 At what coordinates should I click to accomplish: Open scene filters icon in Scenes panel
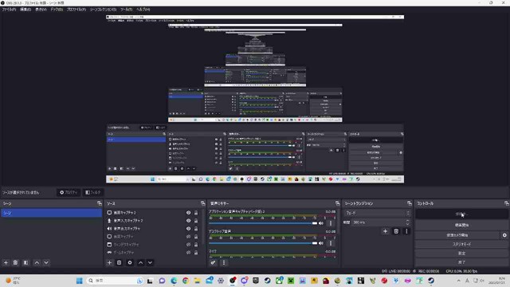26,262
